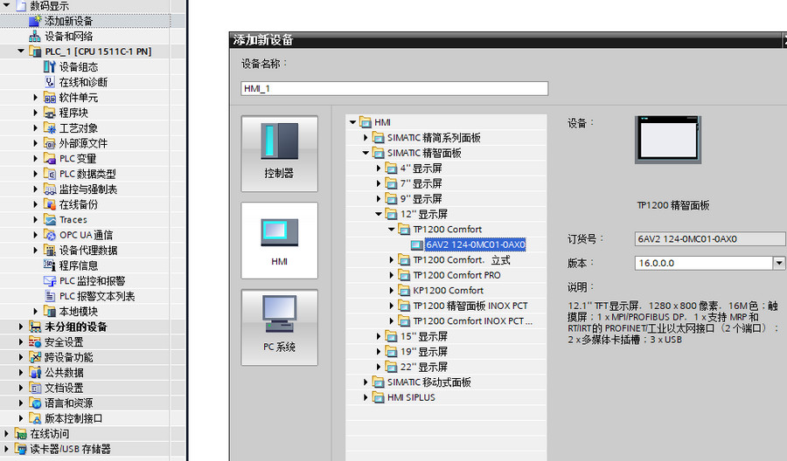Click the PLC 报警文本列表 icon
The height and width of the screenshot is (461, 787).
click(49, 296)
